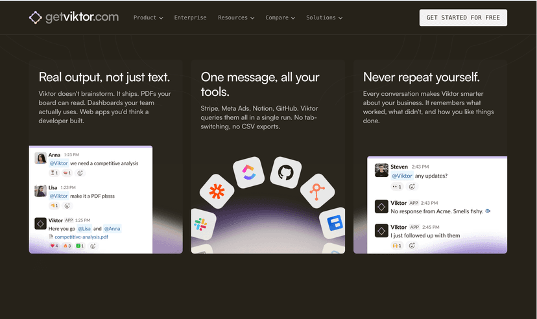Open the competitive-analysis.pdf attachment
The height and width of the screenshot is (319, 537).
(x=81, y=237)
